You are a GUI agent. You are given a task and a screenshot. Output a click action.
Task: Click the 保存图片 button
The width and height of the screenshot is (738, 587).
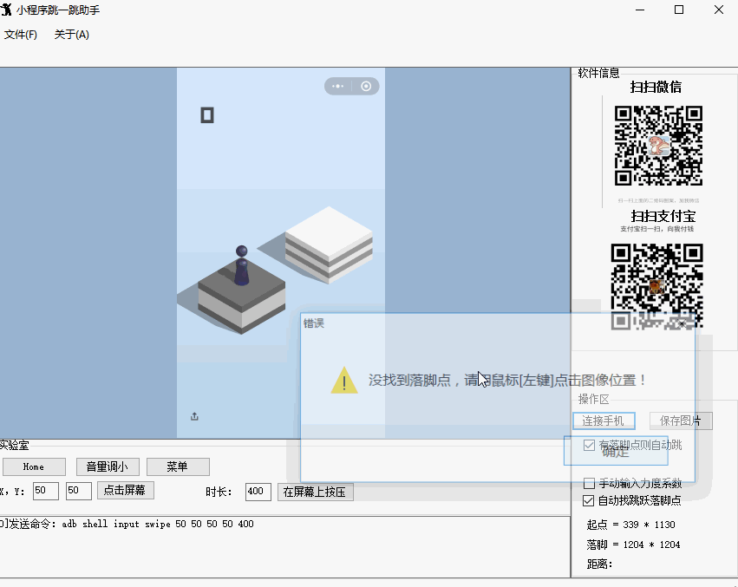tap(681, 421)
